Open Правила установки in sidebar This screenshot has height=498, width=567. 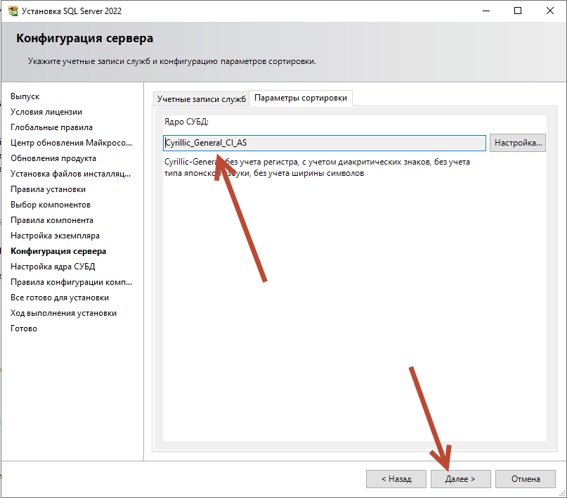click(x=47, y=189)
